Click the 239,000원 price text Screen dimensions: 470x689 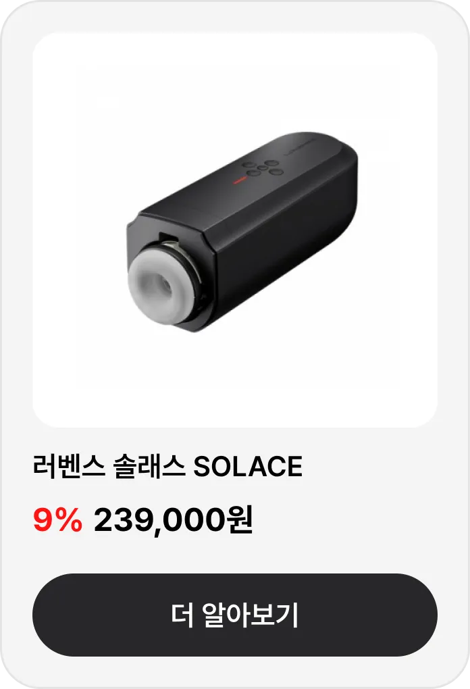coord(173,520)
